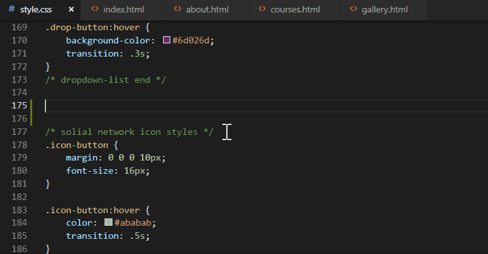
Task: Click the '#ababab' color value text
Action: click(133, 223)
